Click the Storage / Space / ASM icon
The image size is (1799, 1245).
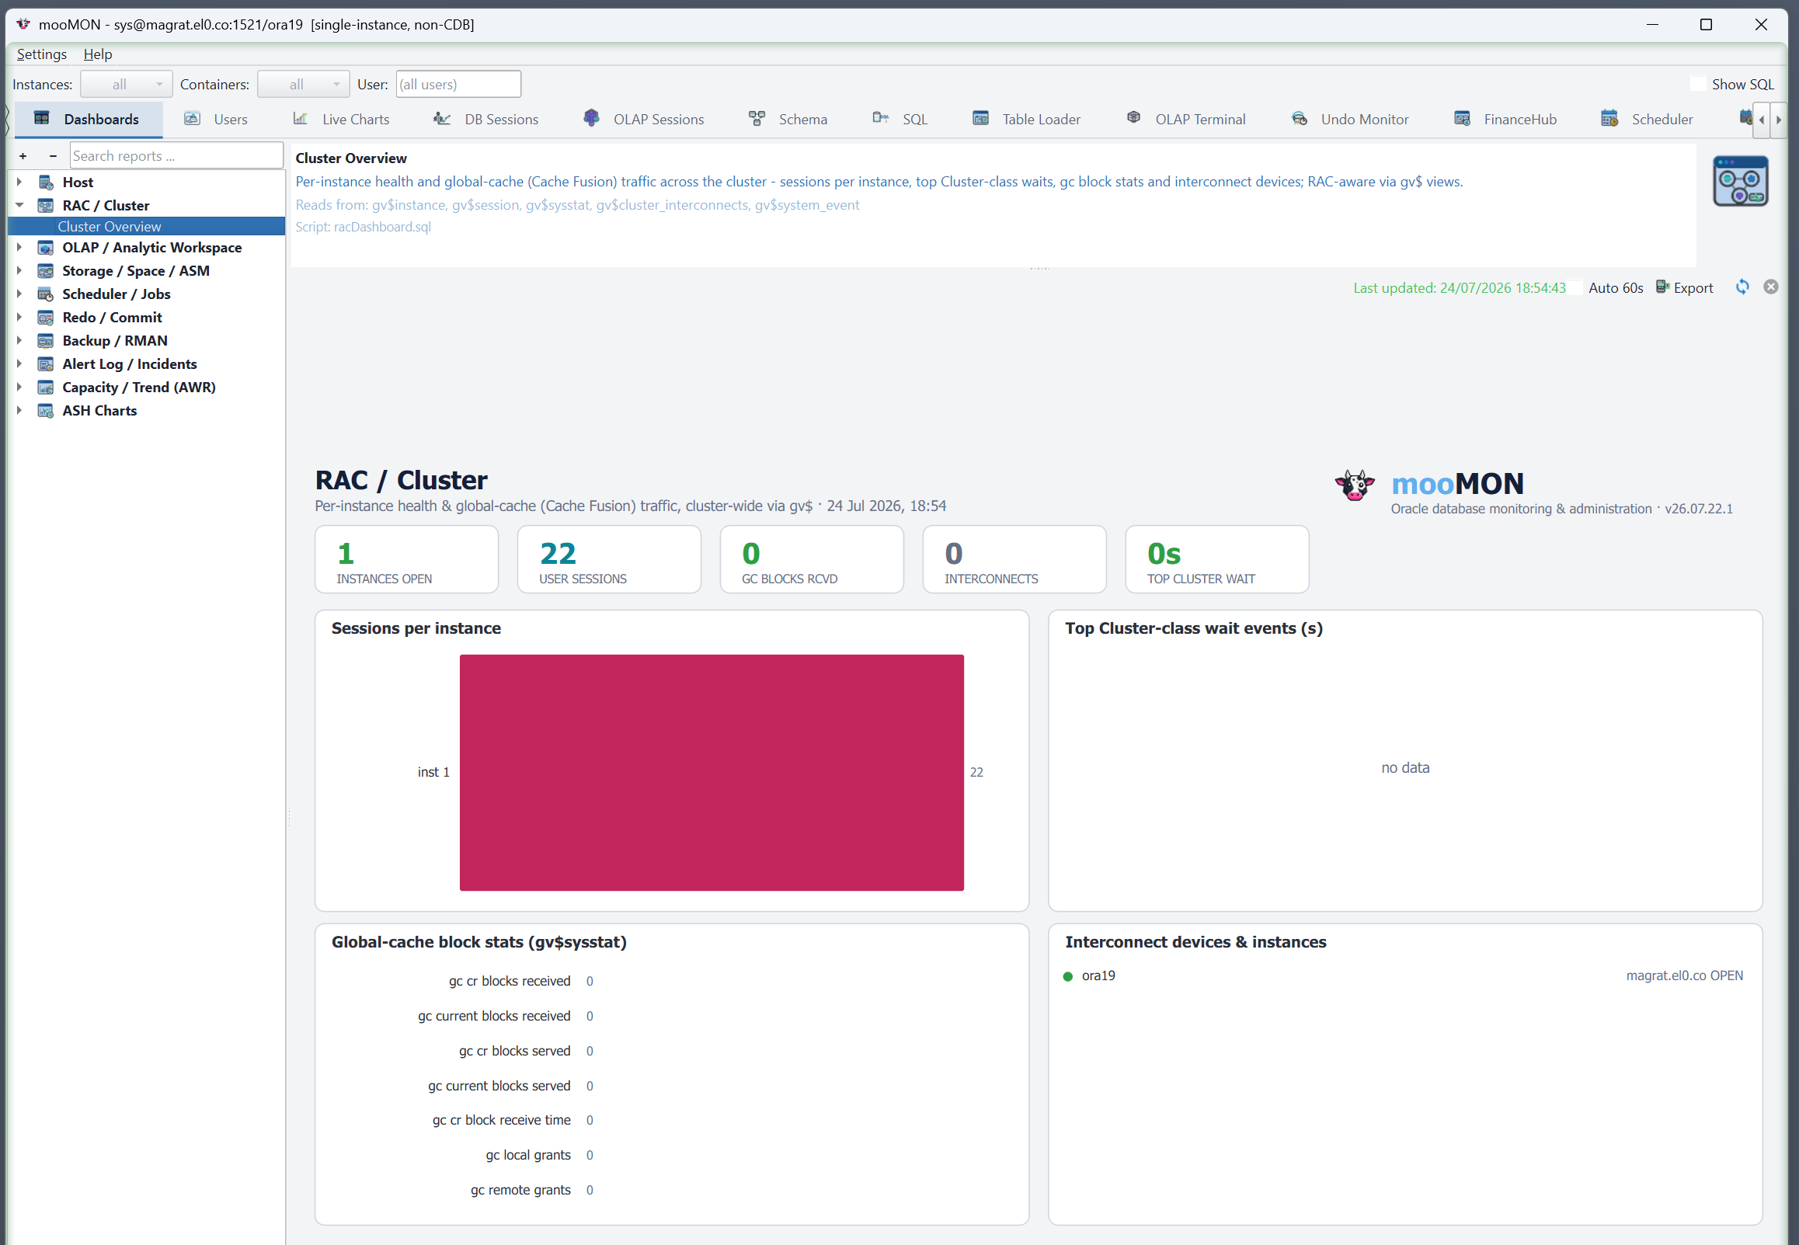pos(46,272)
